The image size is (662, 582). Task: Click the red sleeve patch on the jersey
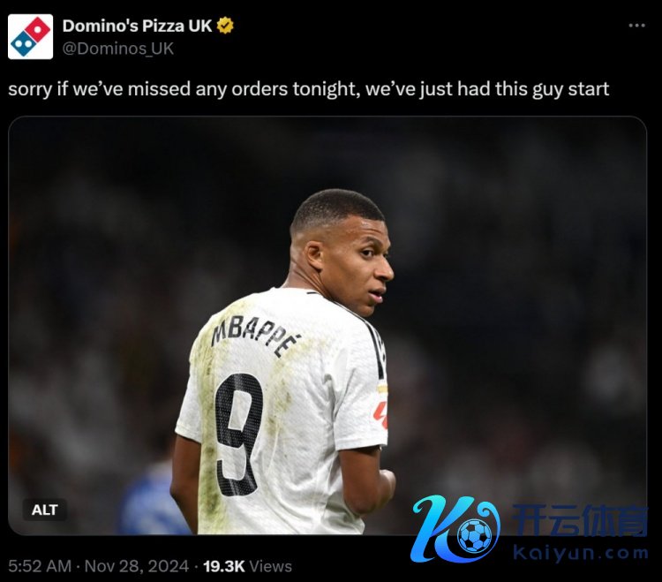point(380,415)
